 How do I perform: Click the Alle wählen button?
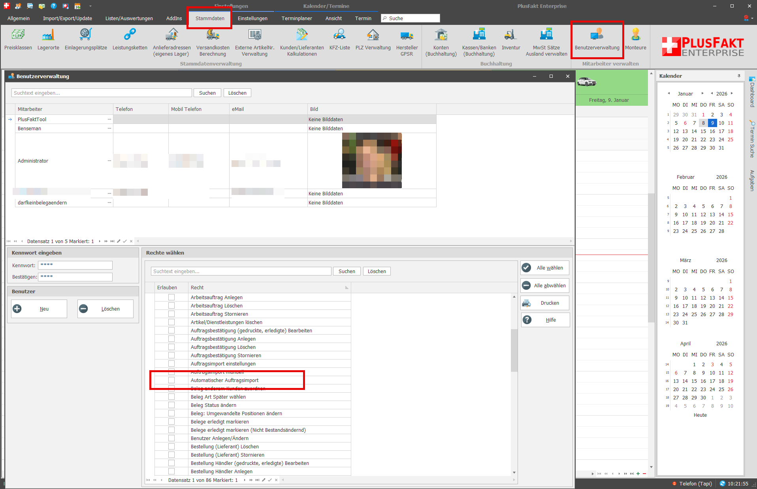[545, 268]
